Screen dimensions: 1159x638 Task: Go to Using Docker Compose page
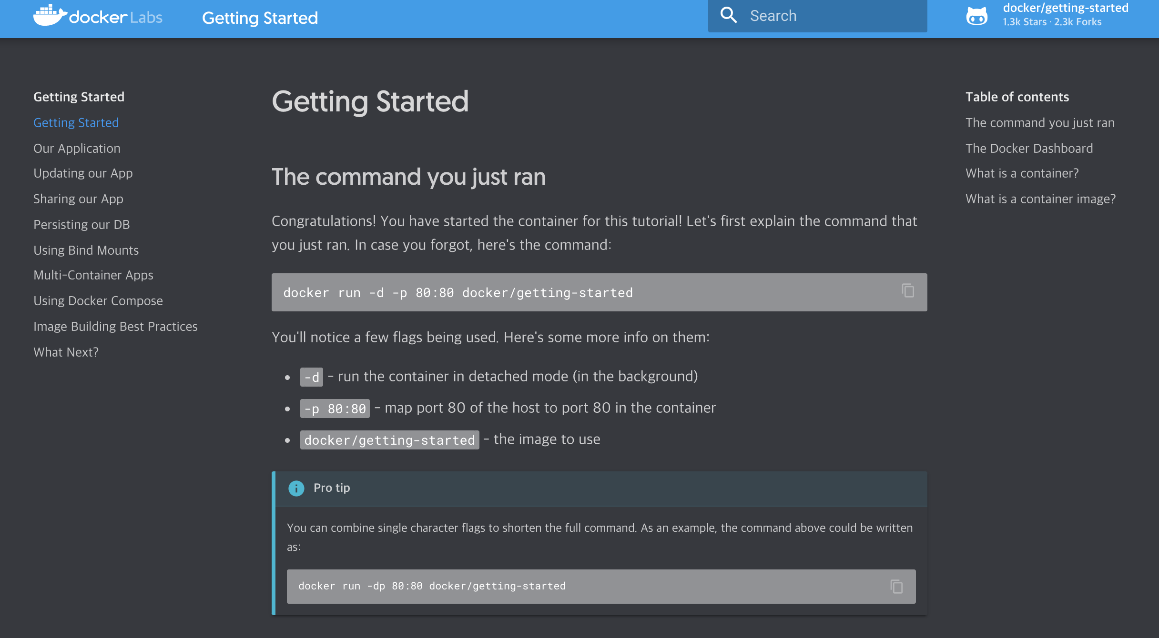pyautogui.click(x=98, y=301)
